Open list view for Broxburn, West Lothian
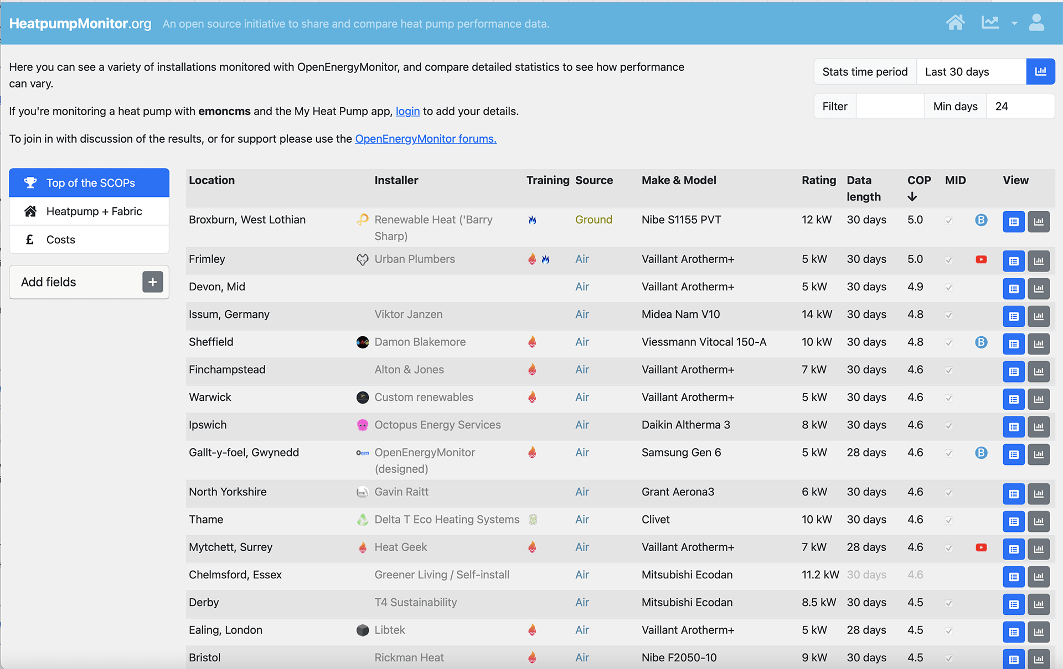 click(1014, 222)
